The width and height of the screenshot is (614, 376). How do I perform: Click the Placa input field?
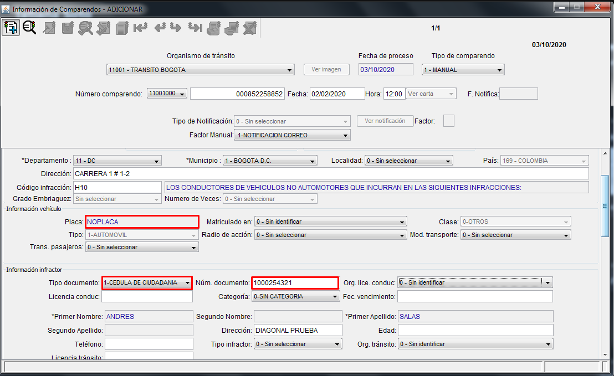(142, 222)
